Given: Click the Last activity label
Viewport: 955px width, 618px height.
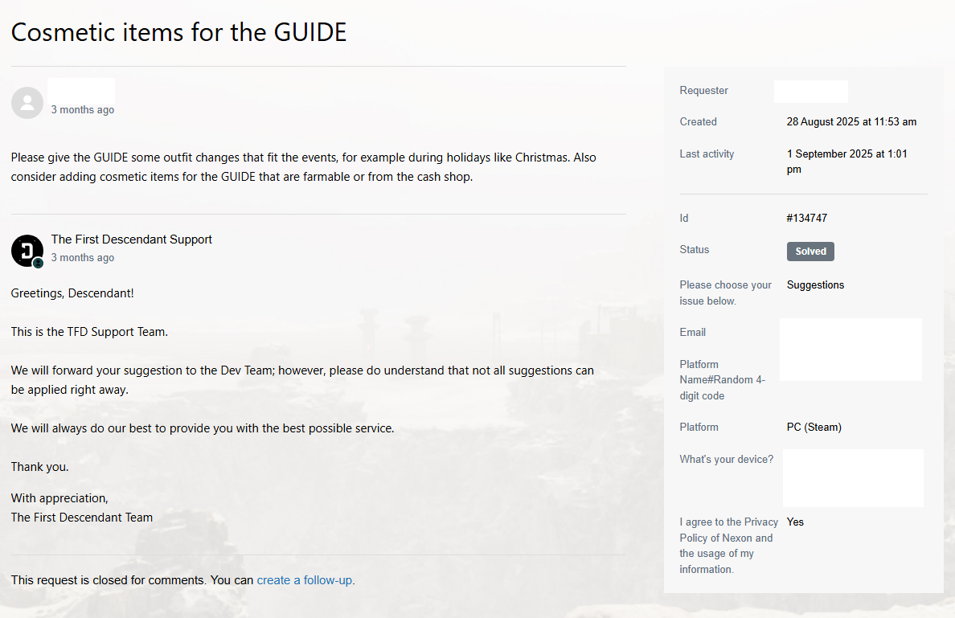Looking at the screenshot, I should pos(707,154).
